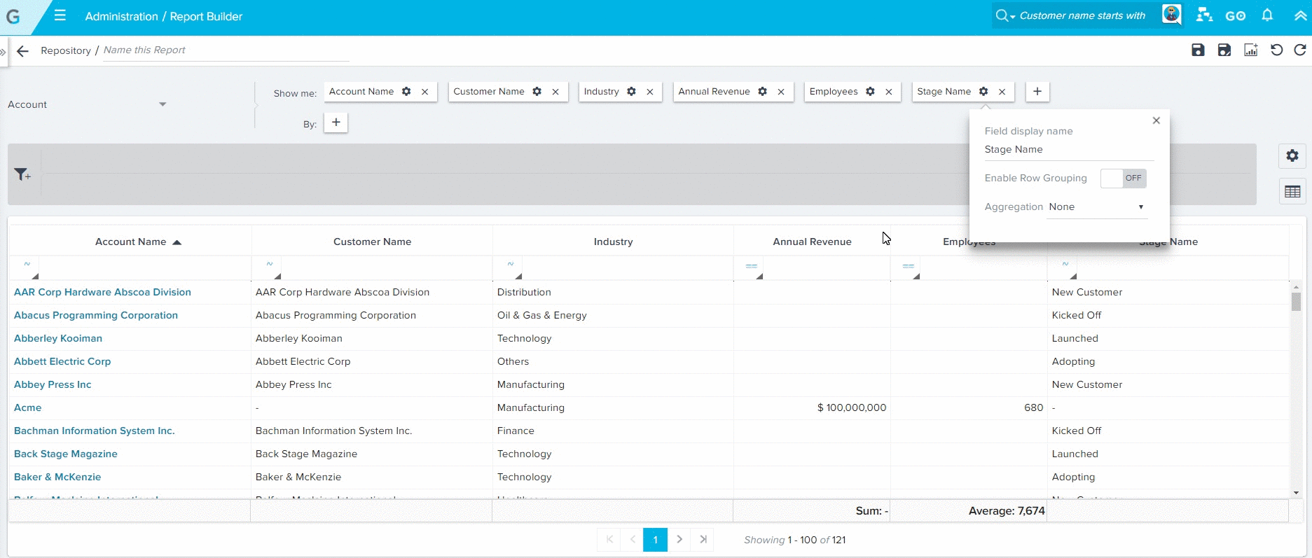Click the GO icon in header
This screenshot has width=1312, height=558.
(1236, 15)
